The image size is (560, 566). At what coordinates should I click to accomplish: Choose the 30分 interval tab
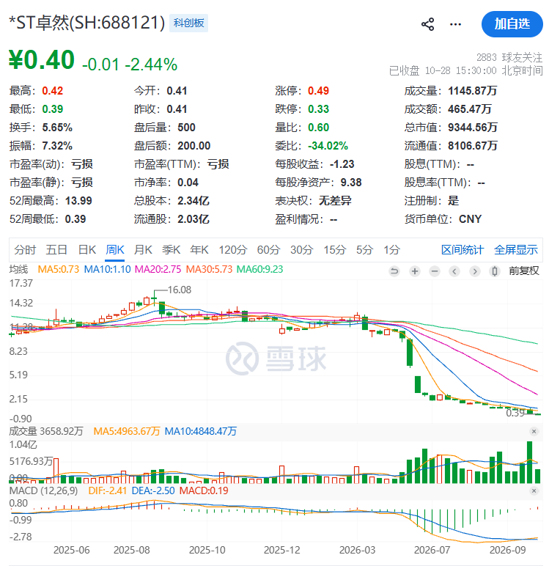pos(302,250)
